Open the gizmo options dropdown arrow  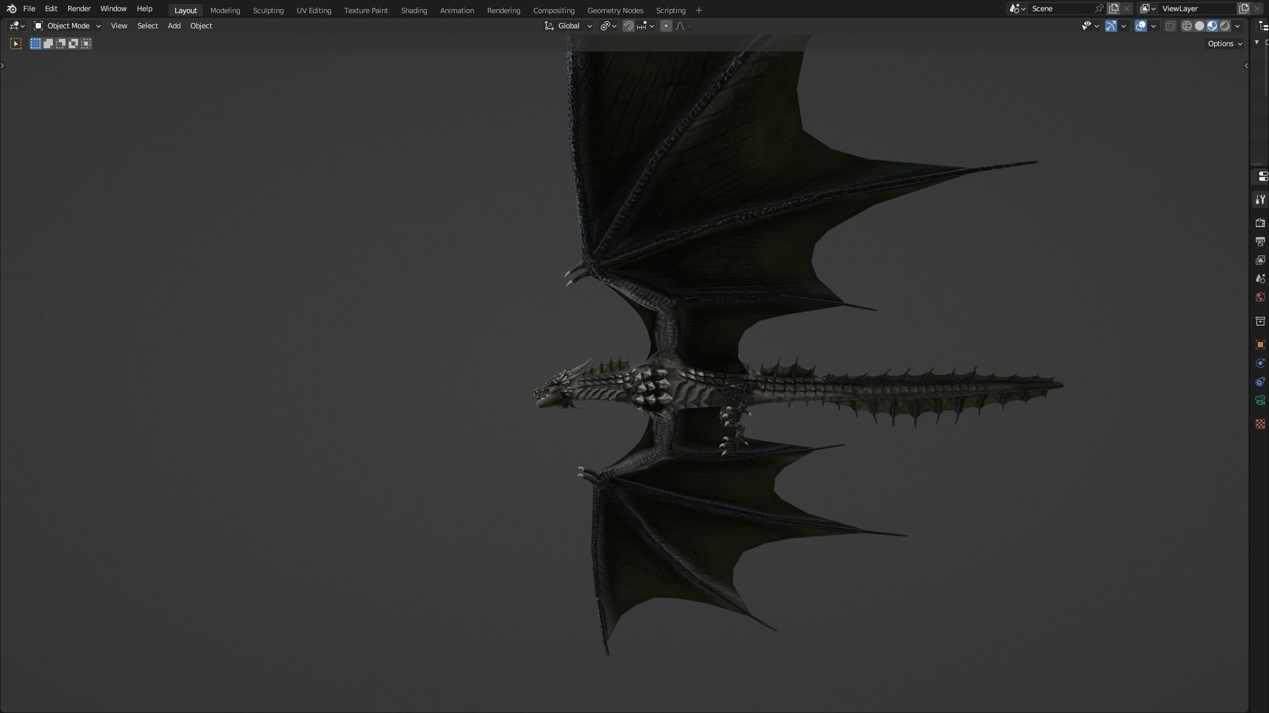coord(1124,26)
